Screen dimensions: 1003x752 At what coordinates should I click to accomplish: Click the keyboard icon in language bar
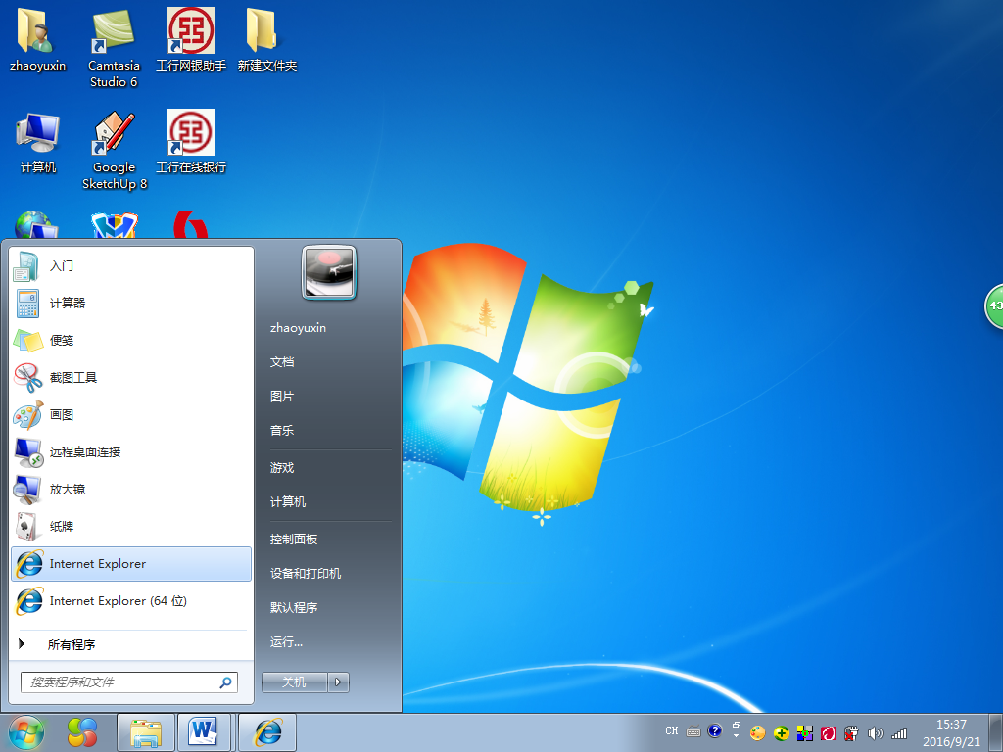(x=693, y=731)
